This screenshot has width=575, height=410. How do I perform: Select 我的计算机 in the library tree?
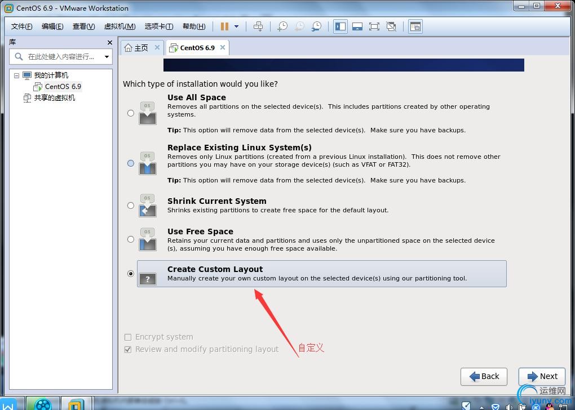(51, 75)
